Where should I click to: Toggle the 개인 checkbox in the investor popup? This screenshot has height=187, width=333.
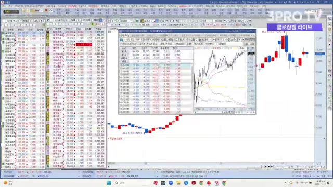(121, 44)
